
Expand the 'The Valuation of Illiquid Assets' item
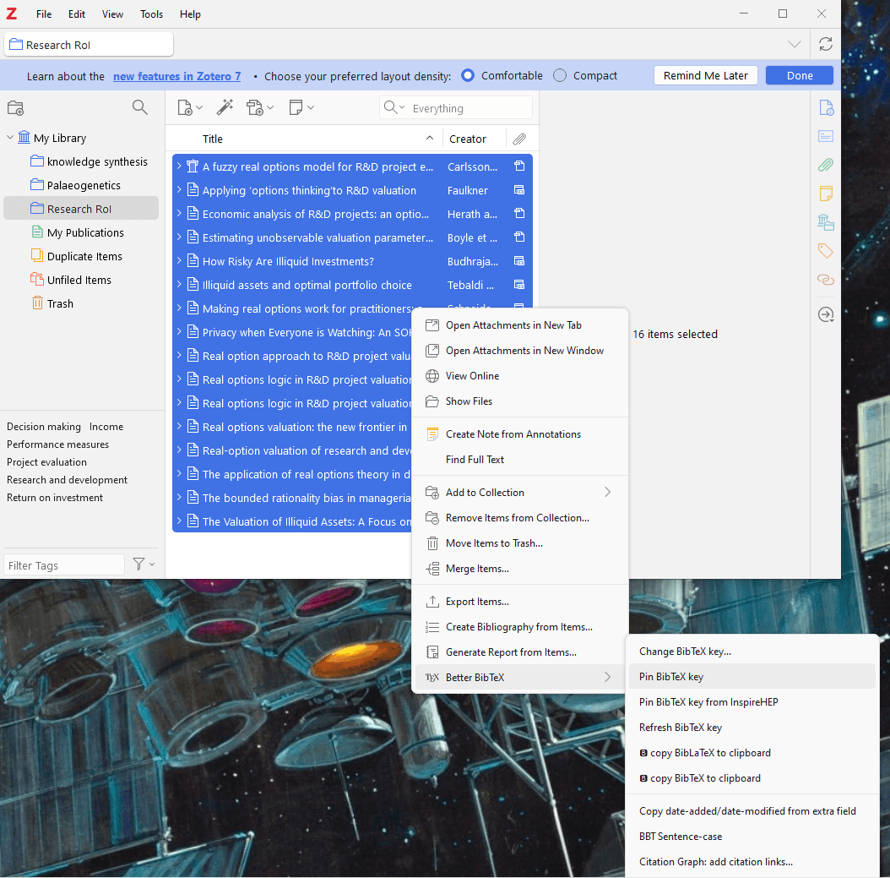point(179,521)
